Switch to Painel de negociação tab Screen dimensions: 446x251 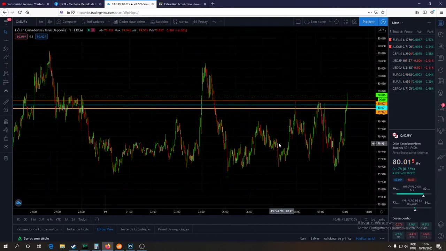click(x=173, y=229)
